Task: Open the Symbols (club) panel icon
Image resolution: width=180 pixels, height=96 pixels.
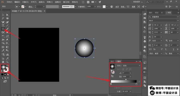Action: click(145, 41)
